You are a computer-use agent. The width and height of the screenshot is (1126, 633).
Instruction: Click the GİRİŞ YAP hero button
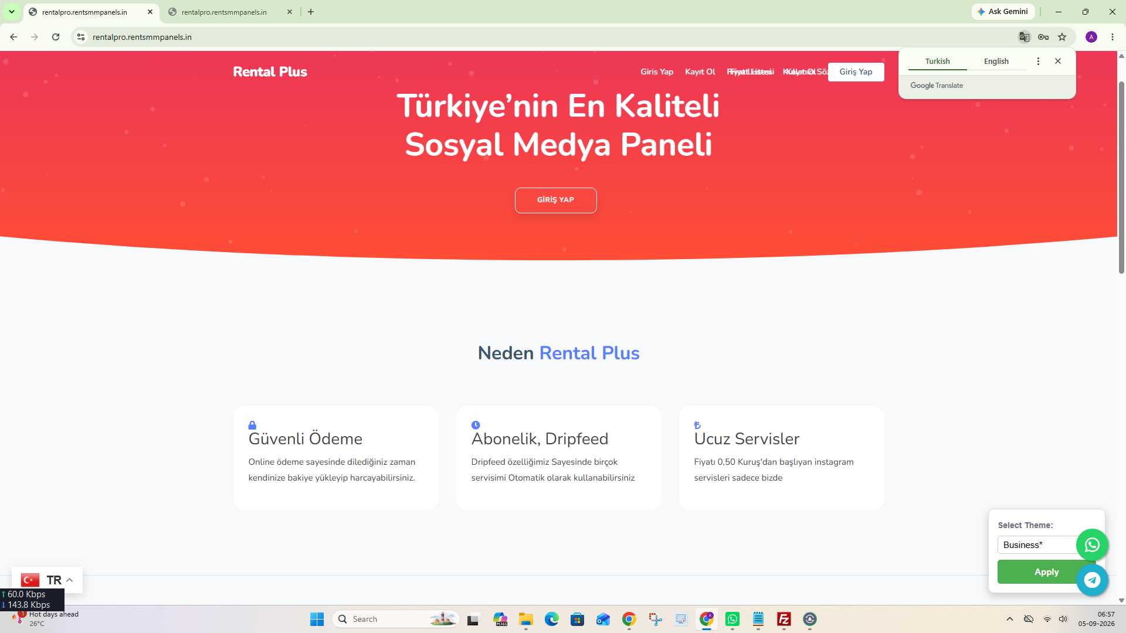pos(555,200)
